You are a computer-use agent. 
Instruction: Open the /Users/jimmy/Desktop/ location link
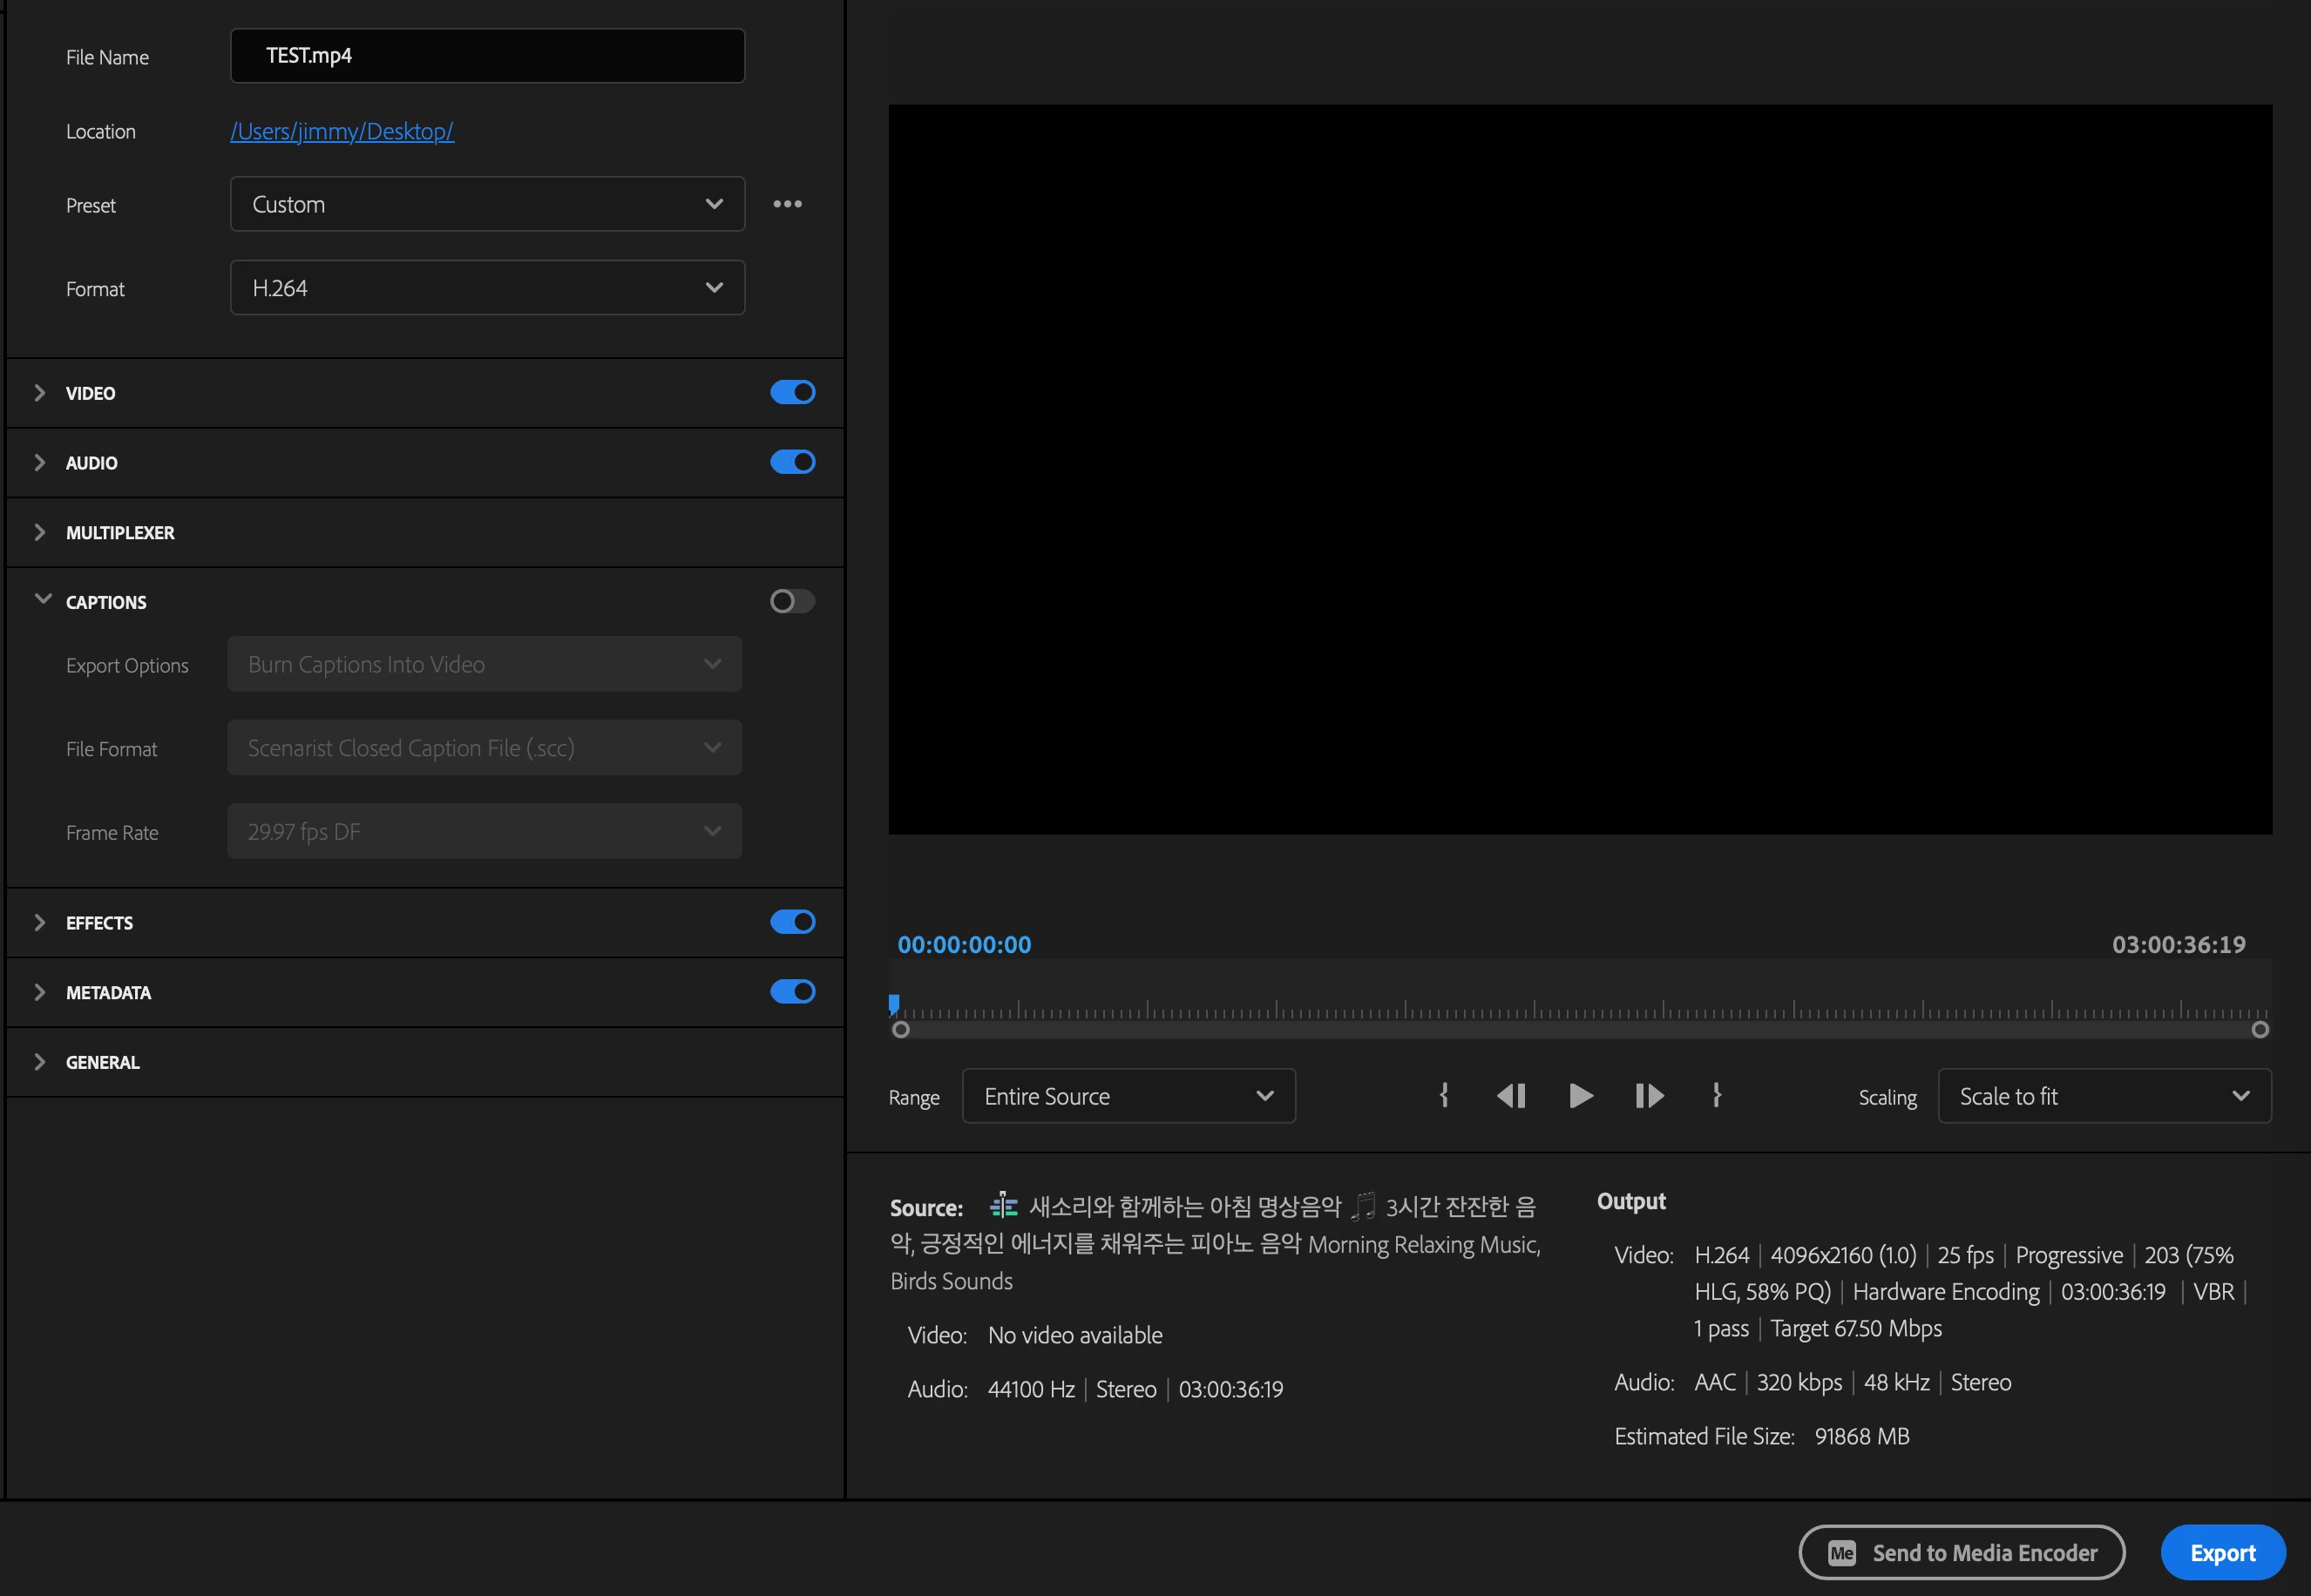pos(342,131)
